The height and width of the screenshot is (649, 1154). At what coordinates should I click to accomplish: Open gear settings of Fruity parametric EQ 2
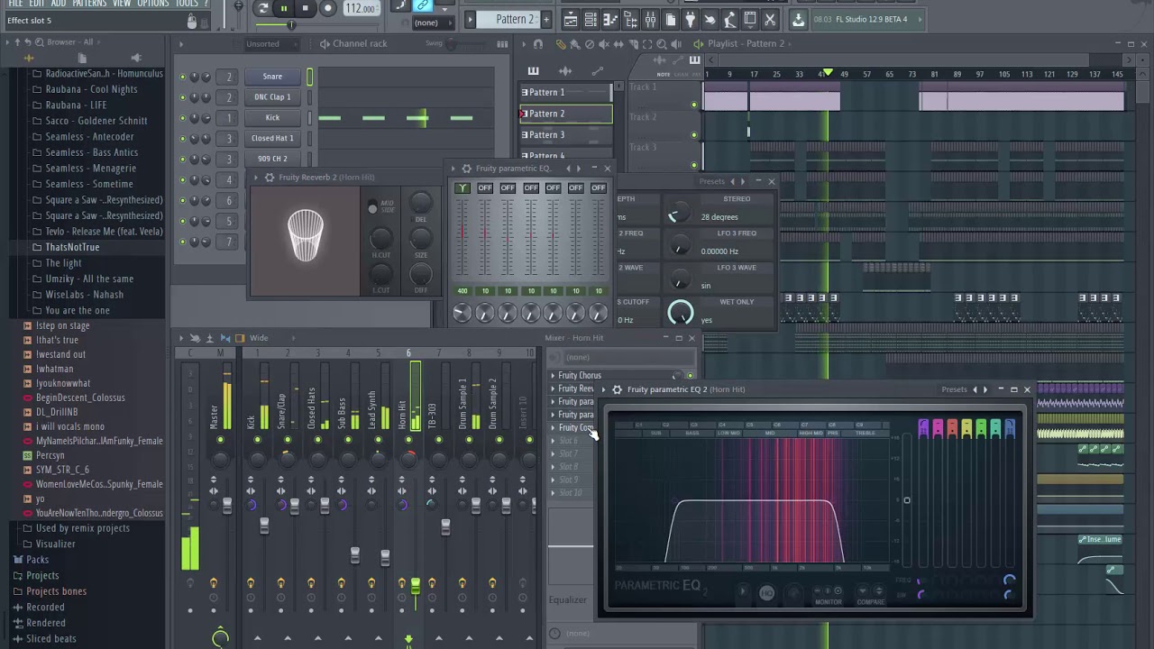[x=617, y=389]
